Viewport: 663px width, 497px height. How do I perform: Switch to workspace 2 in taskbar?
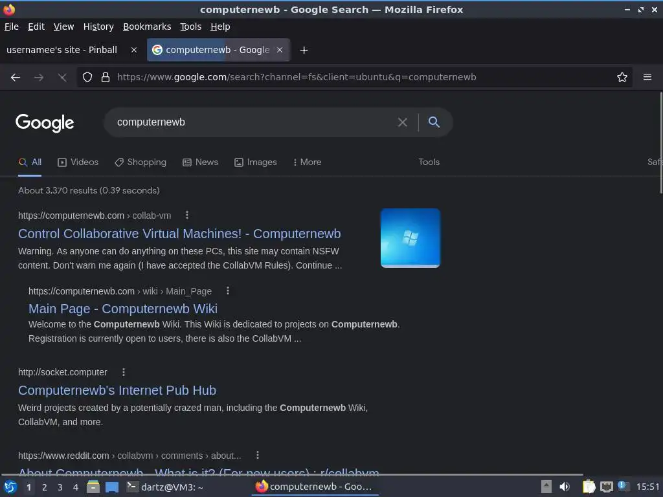(x=45, y=487)
